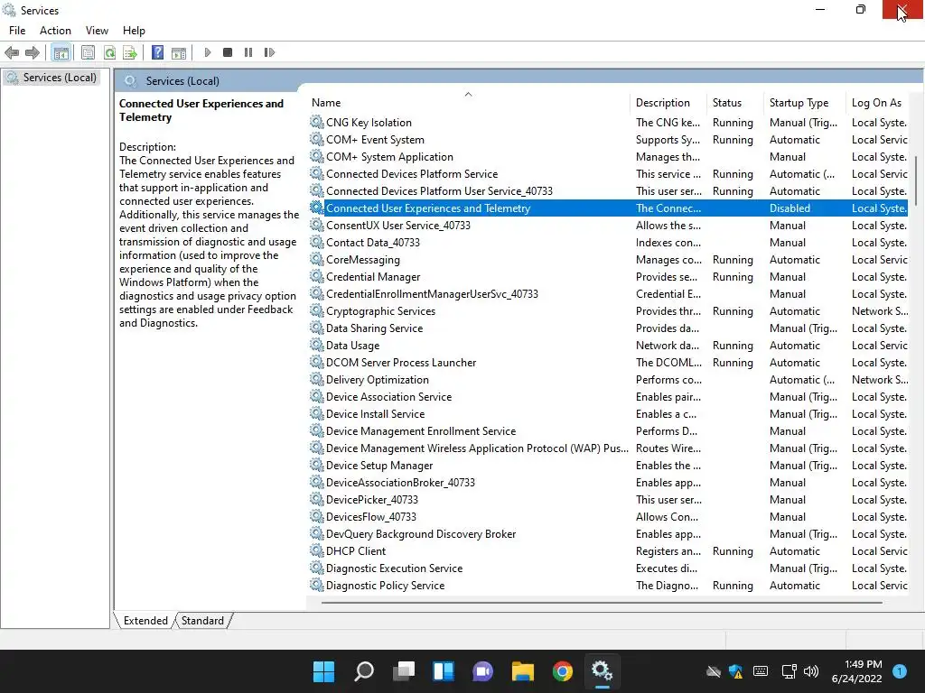Screen dimensions: 925x693
Task: Open the Action menu
Action: coord(55,31)
